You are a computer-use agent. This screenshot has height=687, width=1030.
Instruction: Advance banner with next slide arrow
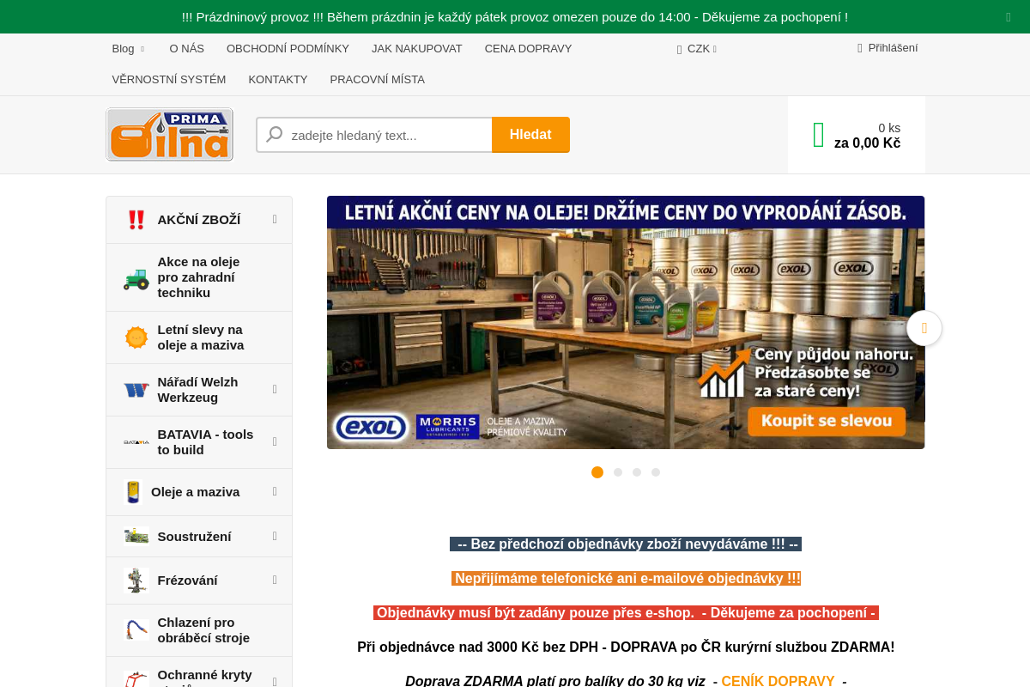click(924, 328)
